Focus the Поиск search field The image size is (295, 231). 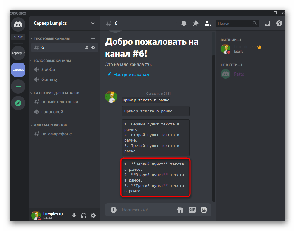coord(237,23)
